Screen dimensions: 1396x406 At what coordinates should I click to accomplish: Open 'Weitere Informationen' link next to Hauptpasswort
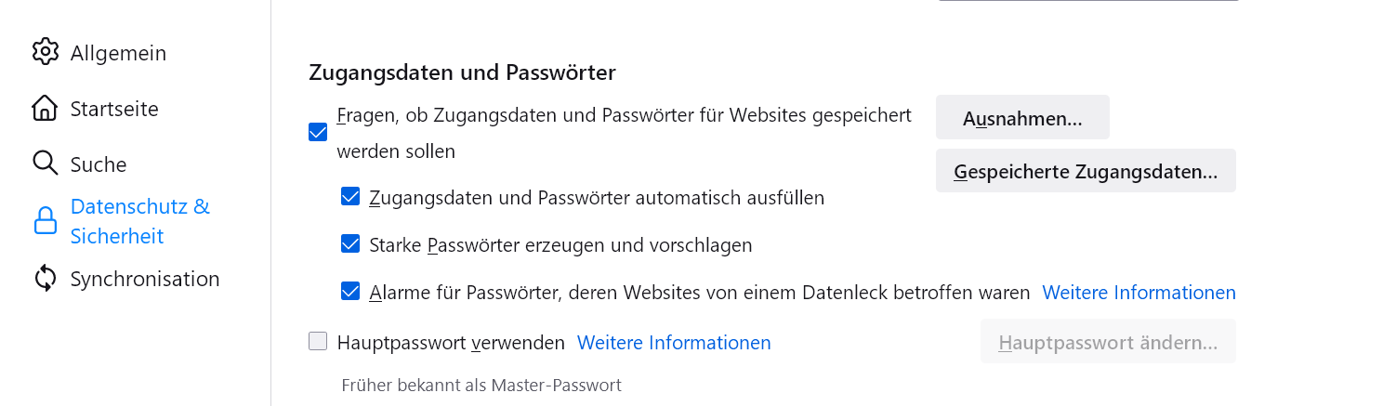[674, 343]
